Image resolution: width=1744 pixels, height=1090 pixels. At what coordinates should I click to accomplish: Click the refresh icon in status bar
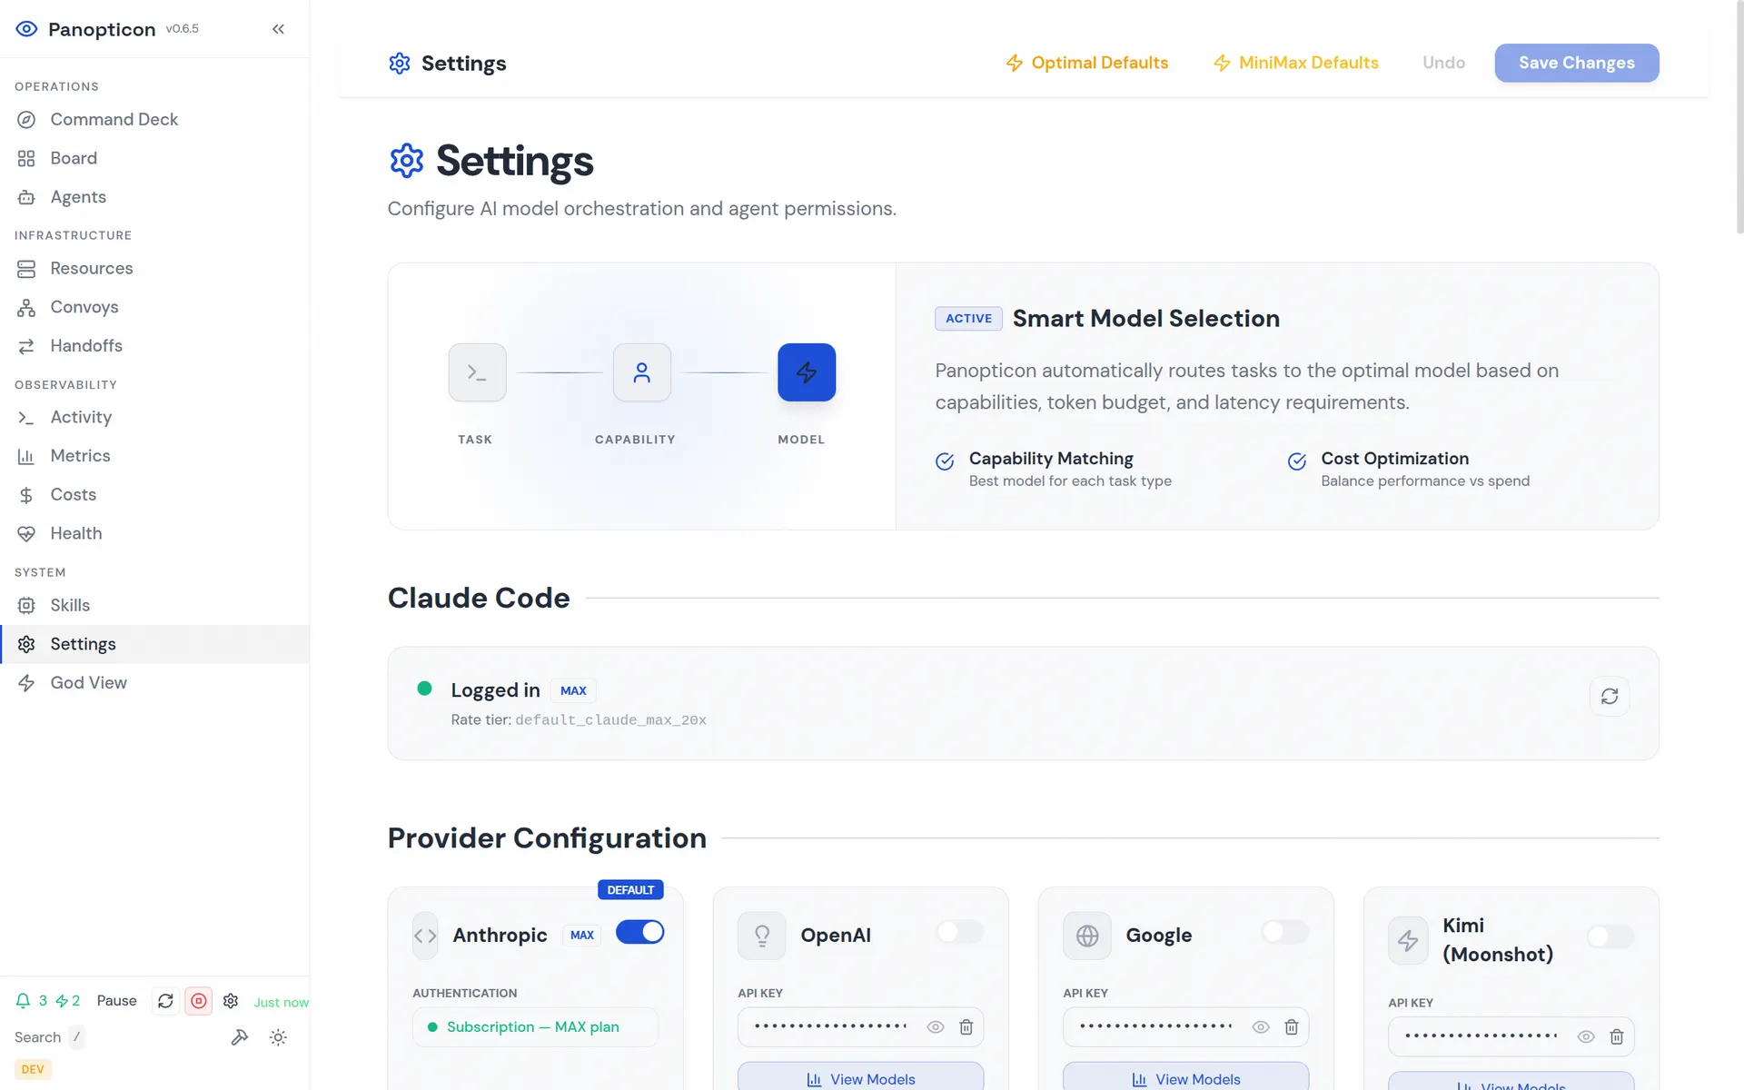point(165,1001)
